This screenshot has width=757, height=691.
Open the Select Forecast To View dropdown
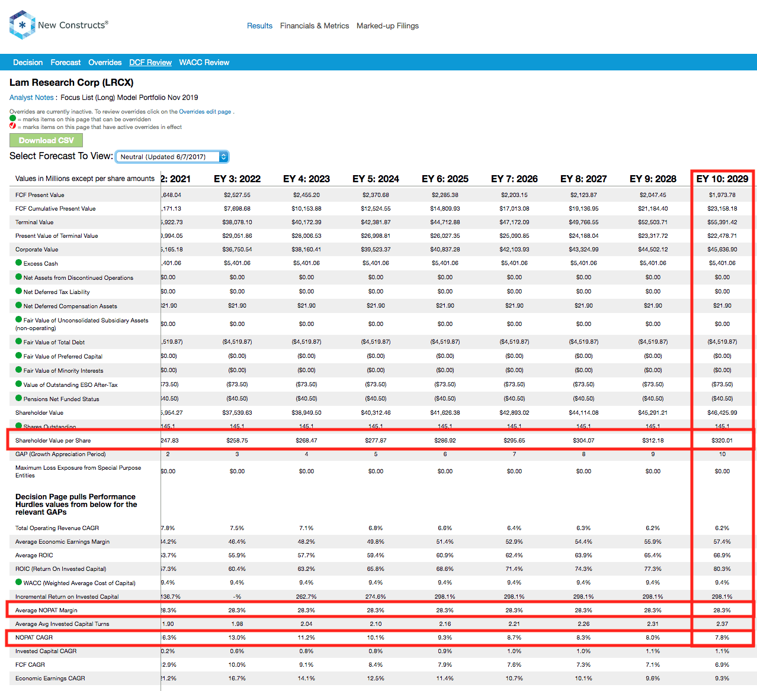pyautogui.click(x=172, y=157)
